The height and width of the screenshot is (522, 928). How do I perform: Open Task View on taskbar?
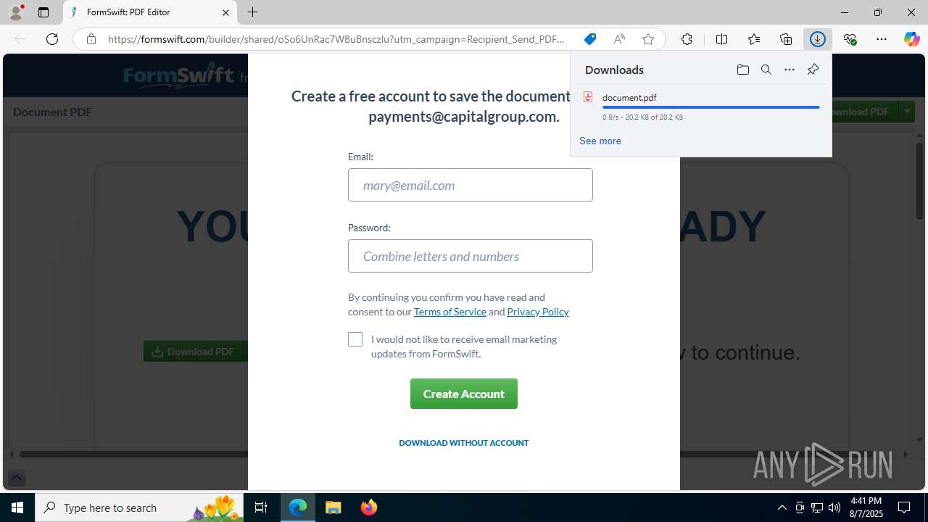pyautogui.click(x=261, y=507)
